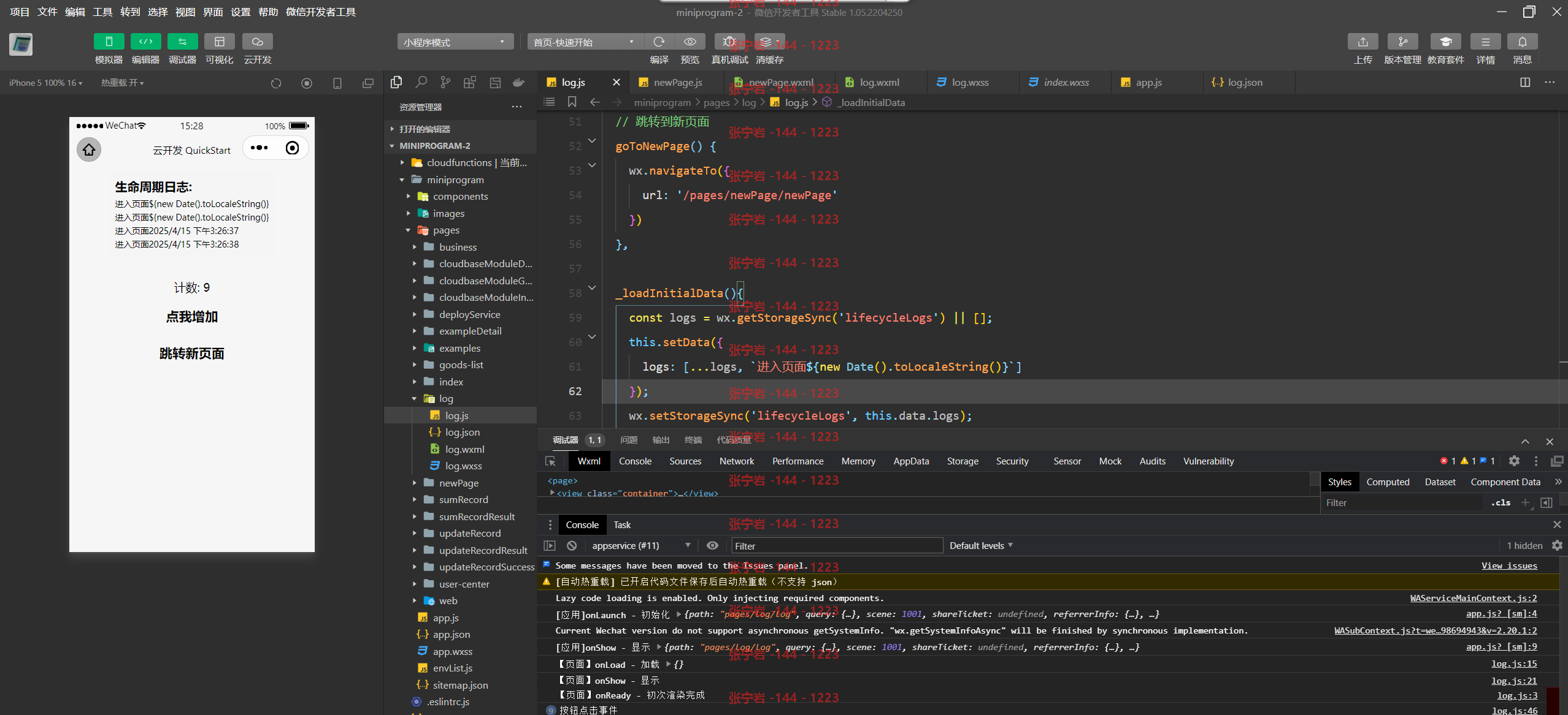
Task: Toggle the Visualization panel button
Action: click(219, 42)
